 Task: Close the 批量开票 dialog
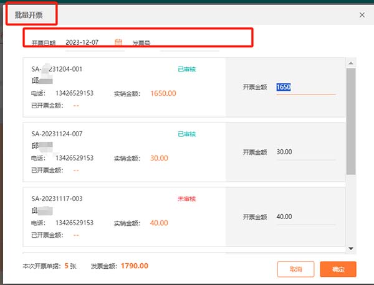pyautogui.click(x=362, y=14)
